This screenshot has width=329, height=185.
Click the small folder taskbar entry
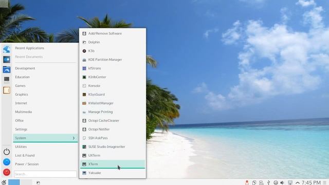click(38, 183)
